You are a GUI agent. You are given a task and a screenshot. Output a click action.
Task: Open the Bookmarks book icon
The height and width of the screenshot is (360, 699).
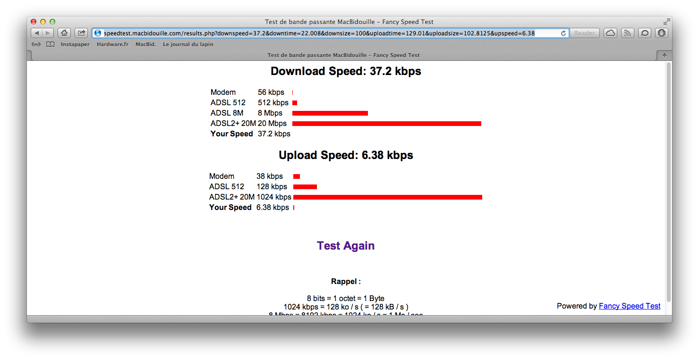point(50,44)
